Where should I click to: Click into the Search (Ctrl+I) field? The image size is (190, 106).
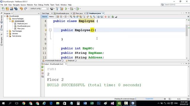tap(177, 5)
